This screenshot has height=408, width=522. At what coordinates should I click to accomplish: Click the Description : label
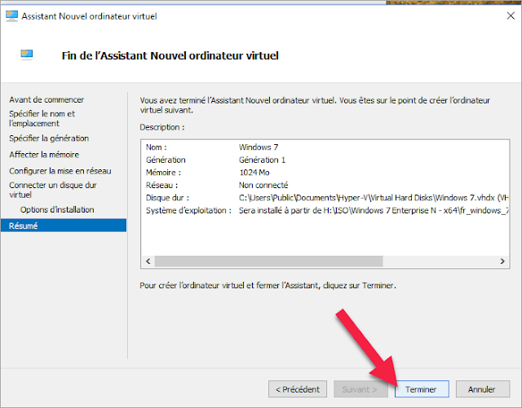162,127
